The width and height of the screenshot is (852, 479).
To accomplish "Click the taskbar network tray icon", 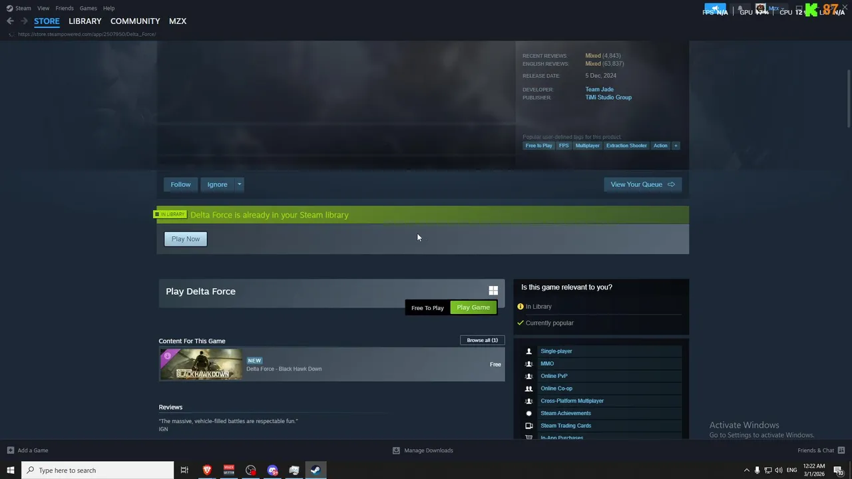I will tap(767, 470).
